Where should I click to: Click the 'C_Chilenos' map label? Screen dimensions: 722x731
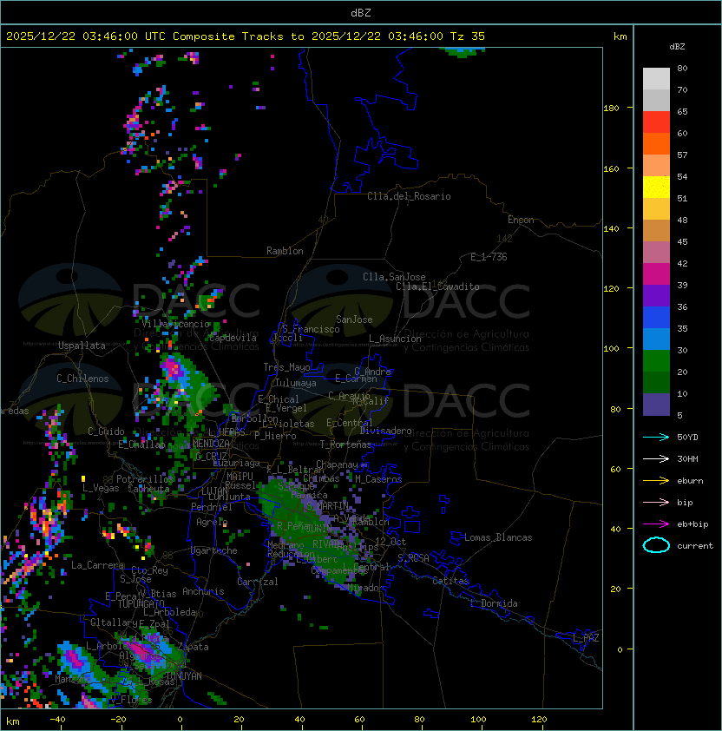(x=82, y=379)
